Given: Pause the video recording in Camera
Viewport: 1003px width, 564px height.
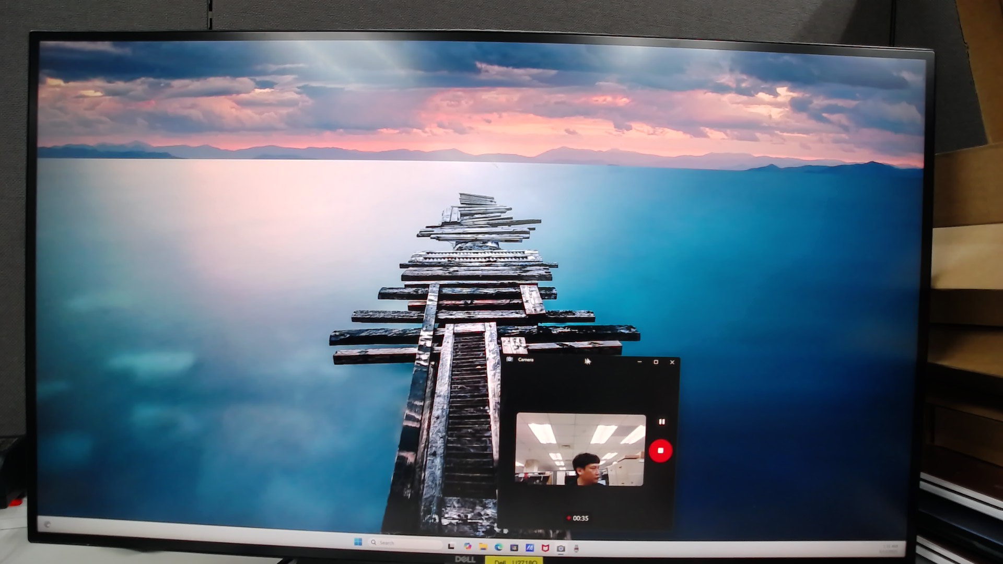Looking at the screenshot, I should coord(662,421).
